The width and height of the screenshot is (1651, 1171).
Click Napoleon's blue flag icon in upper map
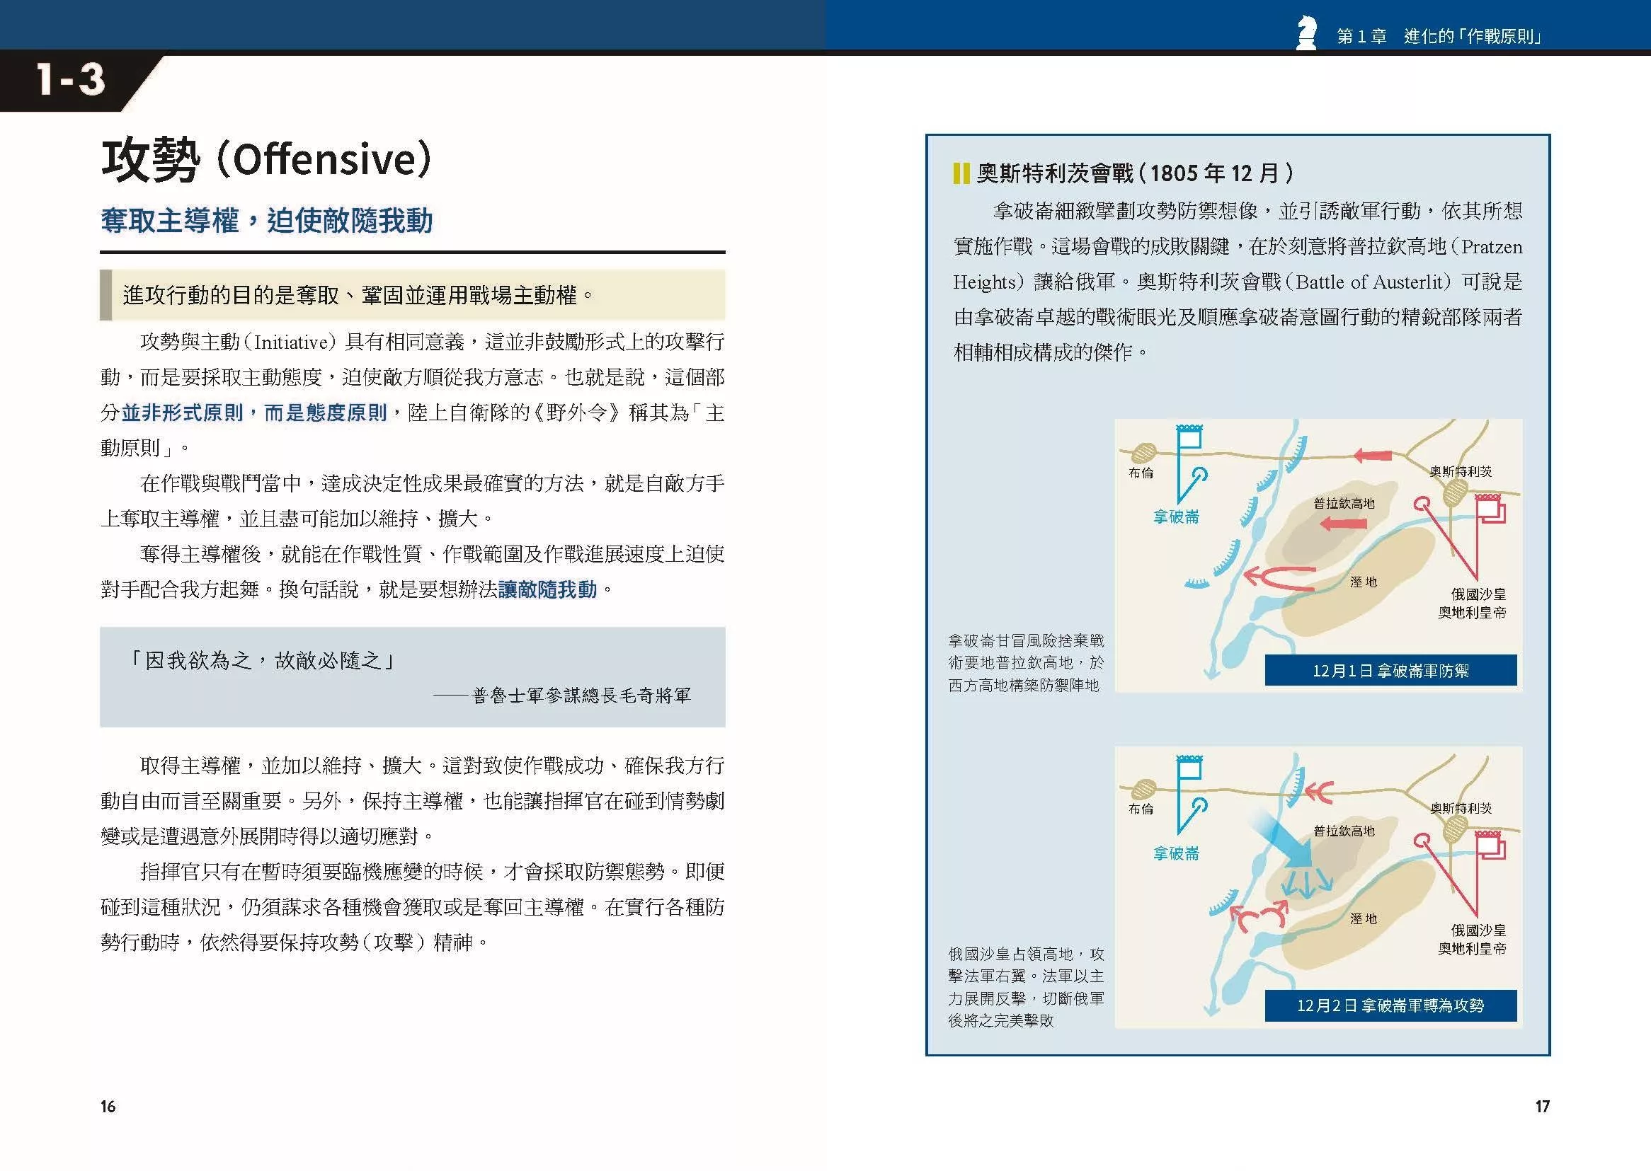click(x=1189, y=437)
